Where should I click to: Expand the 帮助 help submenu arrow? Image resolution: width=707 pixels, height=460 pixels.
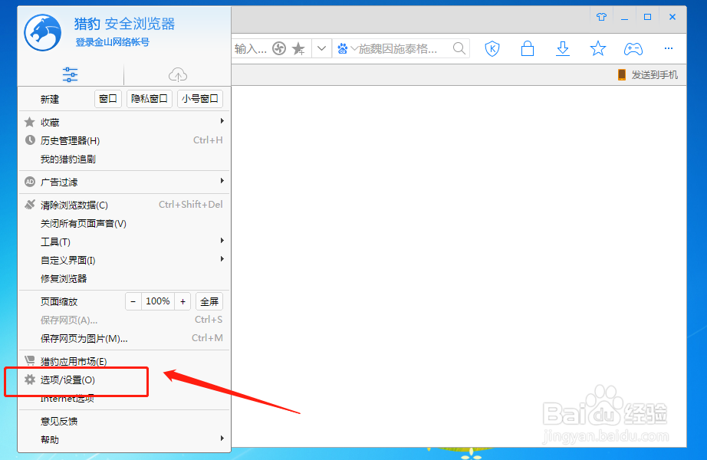tap(222, 439)
